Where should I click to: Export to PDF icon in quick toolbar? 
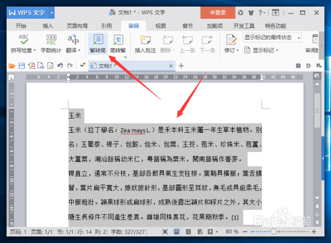tap(31, 66)
